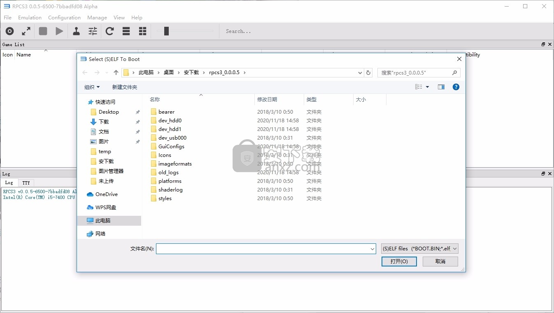Screen dimensions: 554x313
Task: Open recent locations dropdown arrow
Action: tap(107, 72)
